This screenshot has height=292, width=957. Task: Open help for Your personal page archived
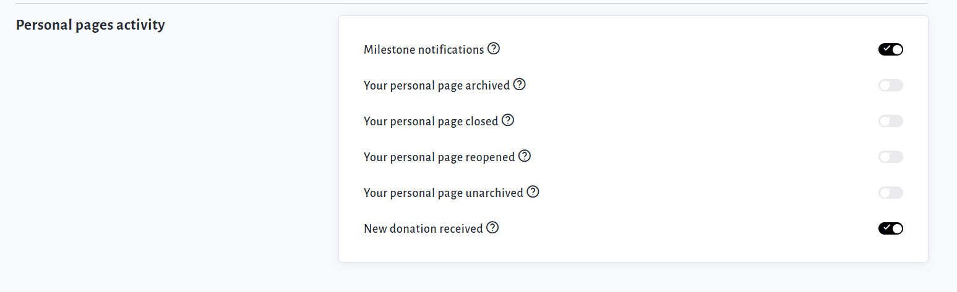coord(520,85)
